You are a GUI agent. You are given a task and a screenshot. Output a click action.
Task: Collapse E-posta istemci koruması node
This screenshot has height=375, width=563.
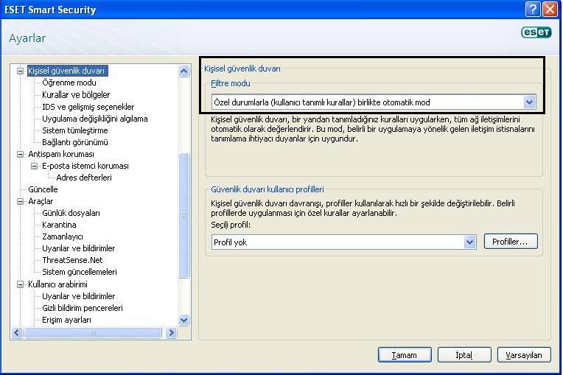pos(34,167)
